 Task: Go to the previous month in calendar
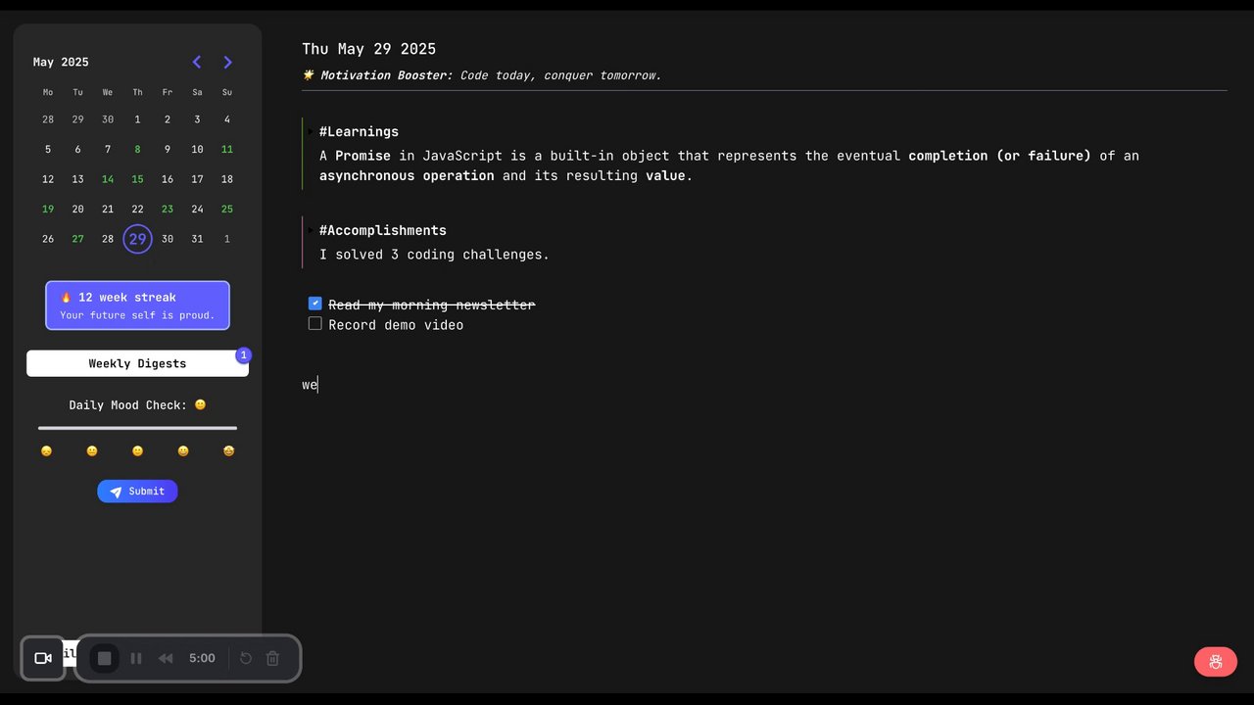(x=197, y=63)
